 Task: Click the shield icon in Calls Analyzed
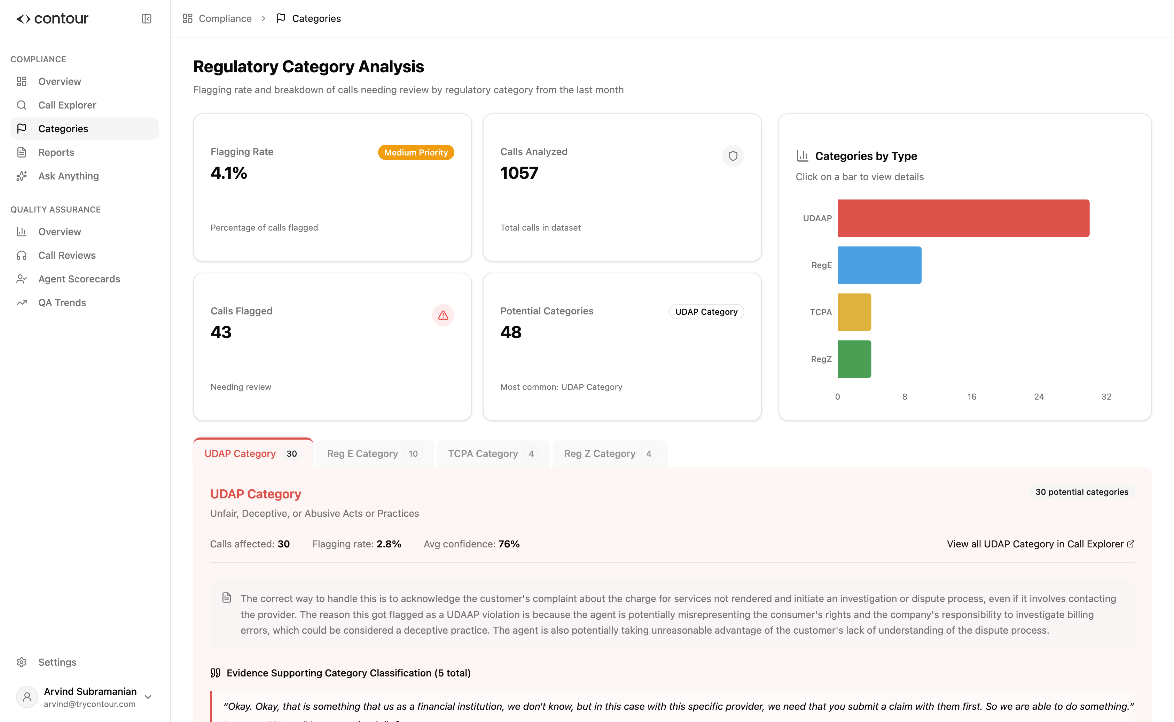tap(733, 156)
